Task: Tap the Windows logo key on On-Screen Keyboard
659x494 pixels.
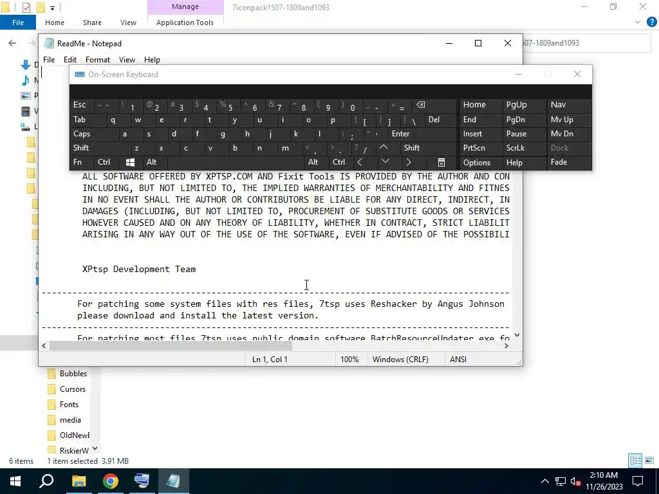Action: point(130,163)
